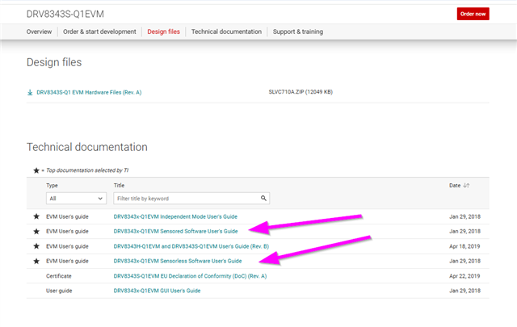Download DRV8343S-Q1 EVM Hardware Files (Rev. A)
Screen dimensions: 517x327
coord(89,92)
